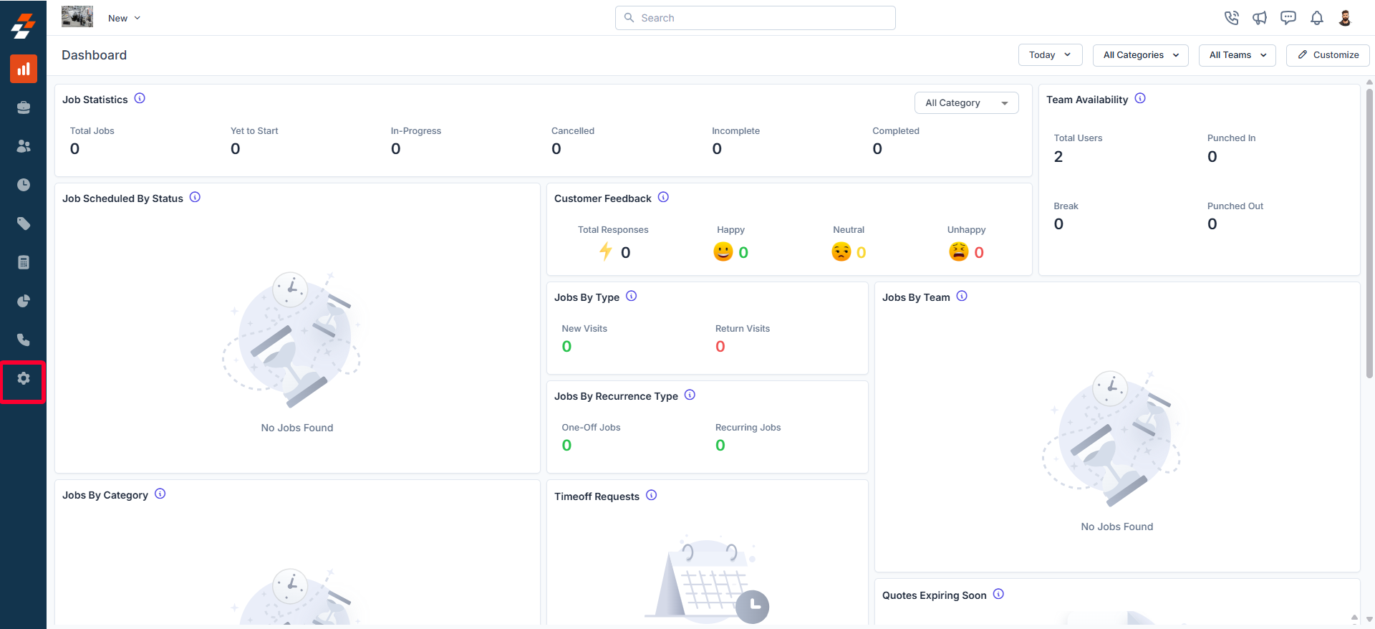Expand the New dropdown menu
Image resolution: width=1375 pixels, height=629 pixels.
click(125, 18)
